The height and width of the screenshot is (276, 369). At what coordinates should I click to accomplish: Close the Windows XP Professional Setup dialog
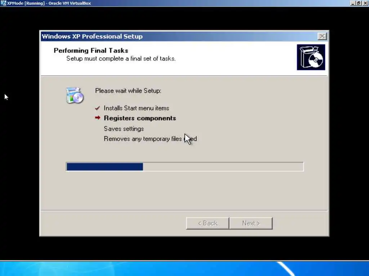coord(322,36)
